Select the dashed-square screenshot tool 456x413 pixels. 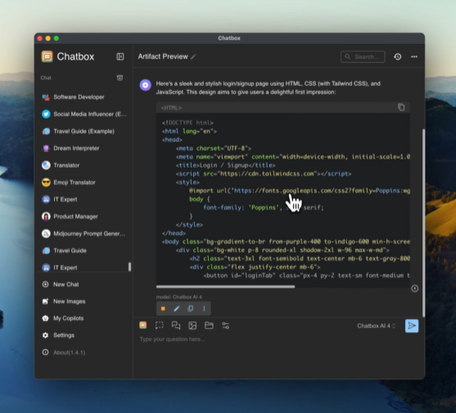click(160, 325)
